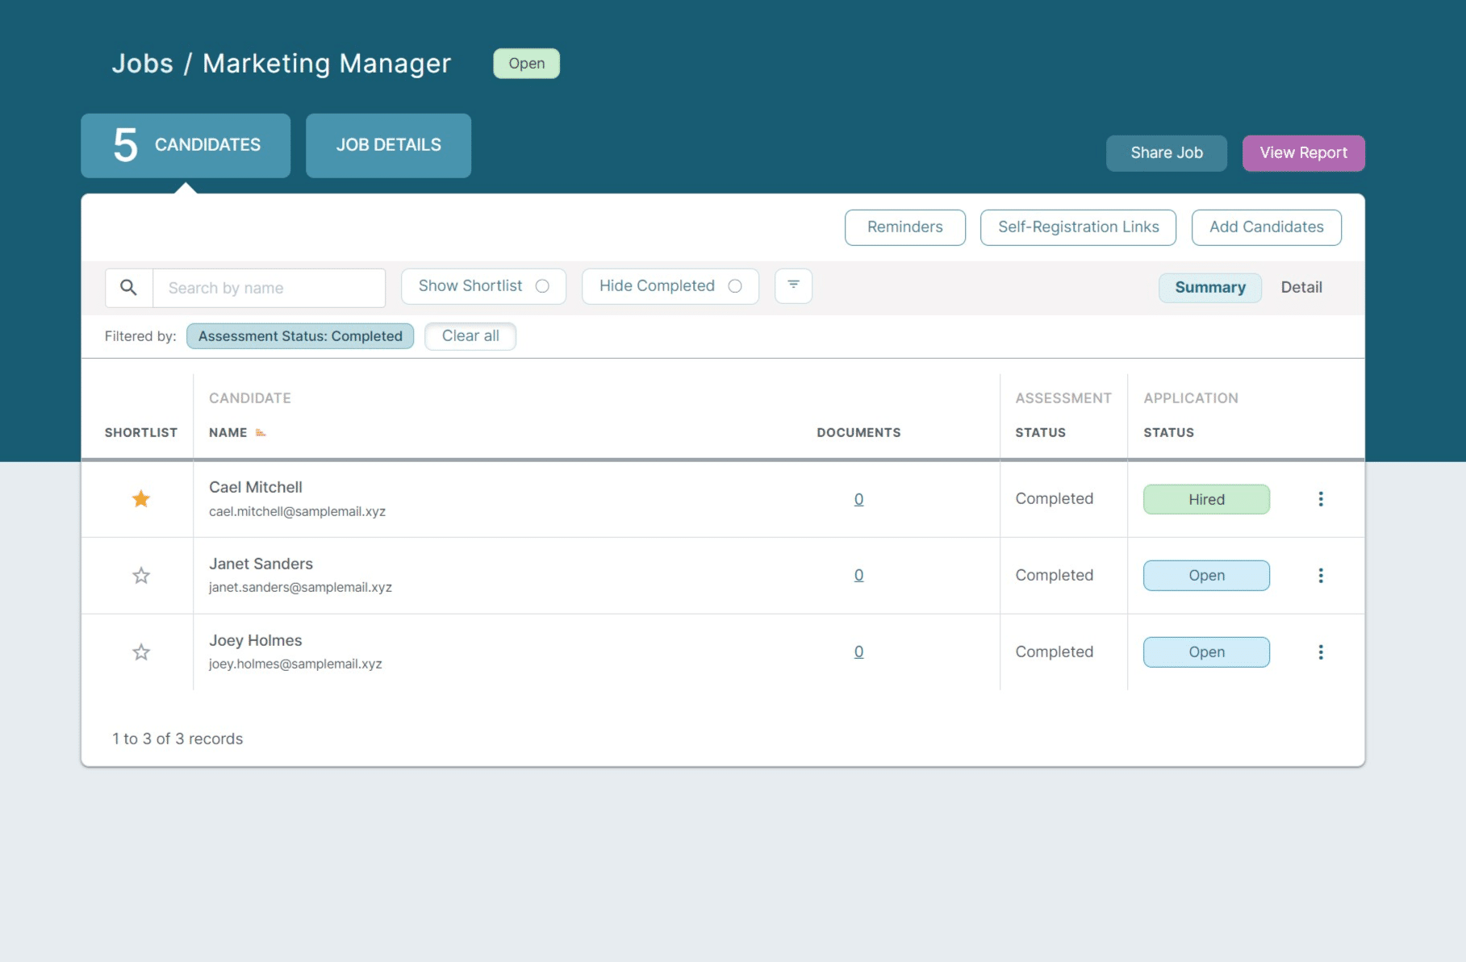Unstar Cael Mitchell from shortlist
The image size is (1466, 962).
tap(141, 499)
